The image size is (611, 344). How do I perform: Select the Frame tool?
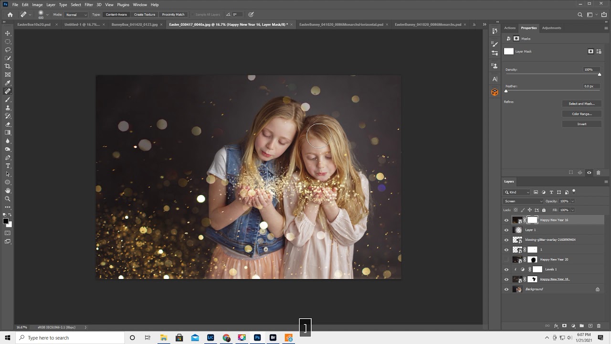tap(8, 75)
